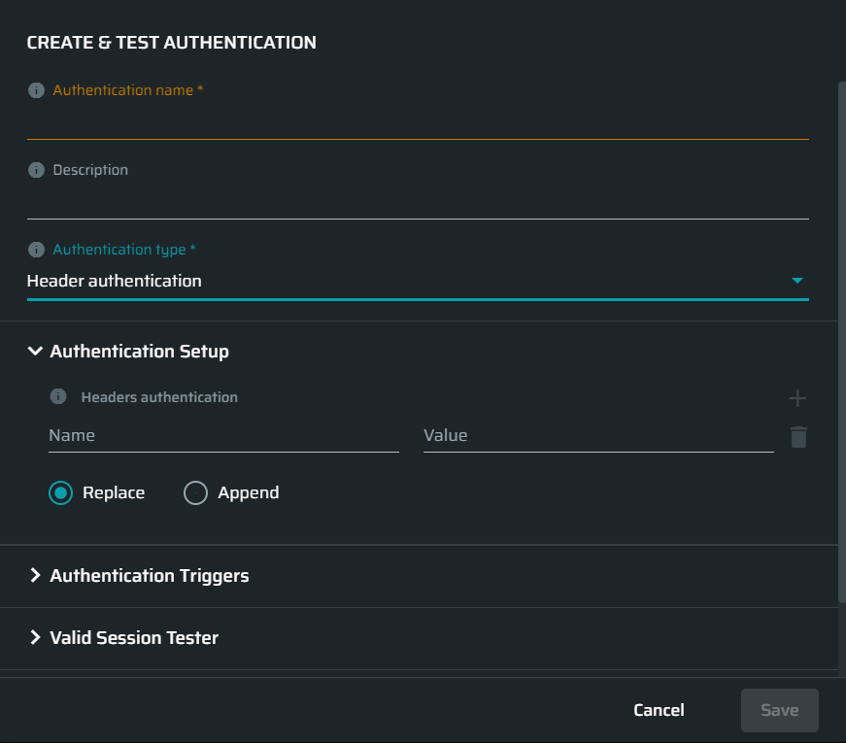Focus the Authentication name input field
Screen dimensions: 846x743
tap(418, 122)
